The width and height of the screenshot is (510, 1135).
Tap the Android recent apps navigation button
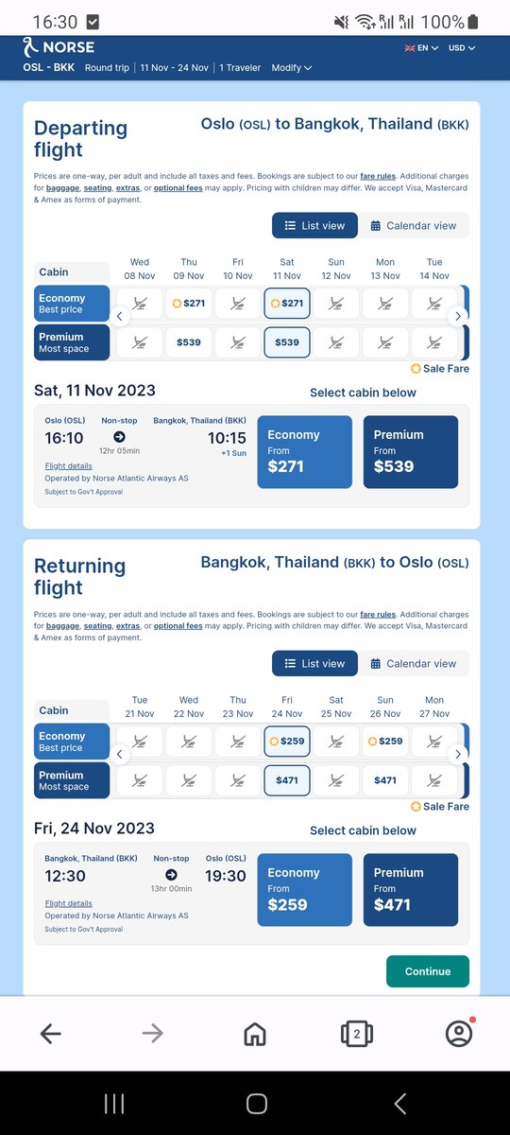coord(114,1103)
